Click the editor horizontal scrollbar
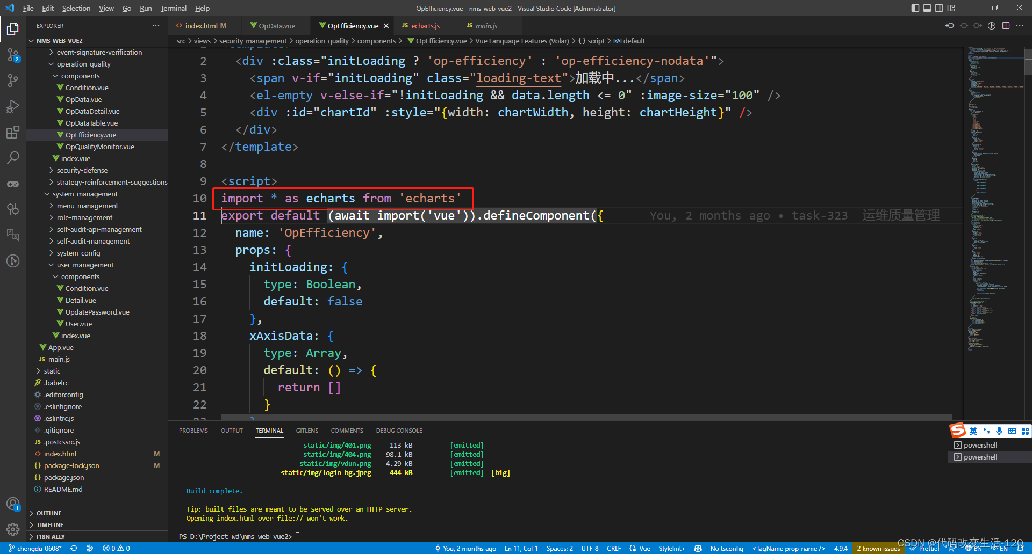Screen dimensions: 1032x554 point(586,417)
